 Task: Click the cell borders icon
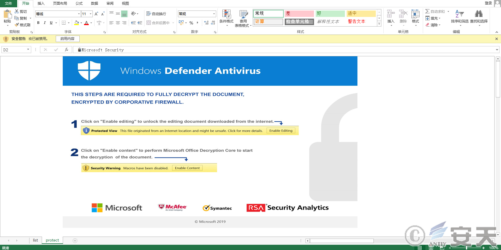[x=64, y=23]
